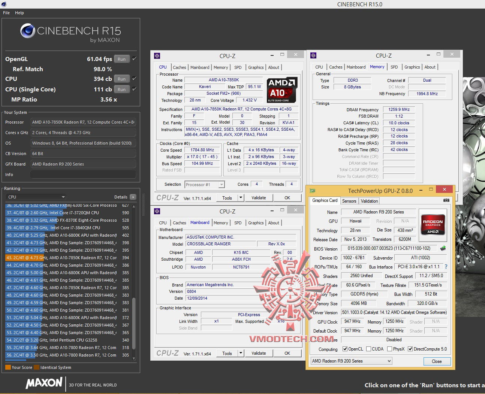Open the Graphics tab in the Mainboard CPU-Z window
Screen dimensions: 485x394
click(256, 223)
